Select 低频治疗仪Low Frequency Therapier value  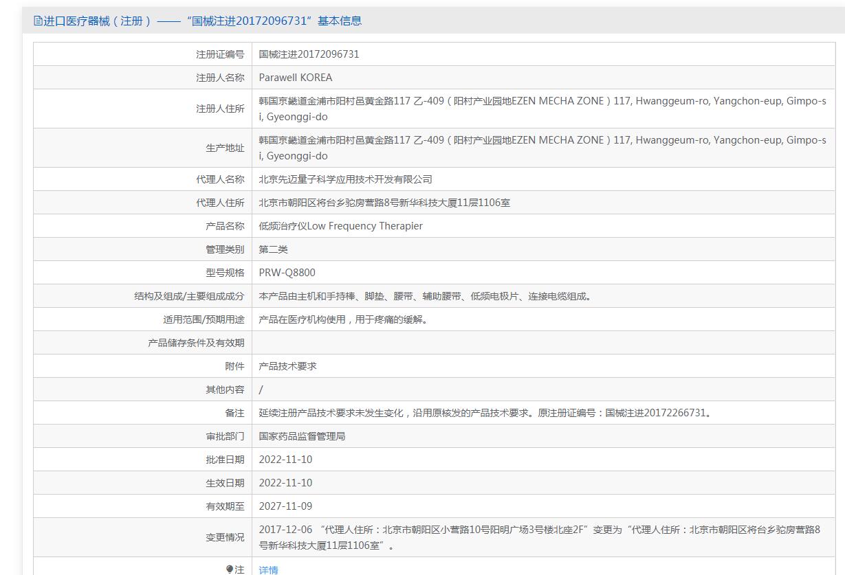pyautogui.click(x=341, y=226)
